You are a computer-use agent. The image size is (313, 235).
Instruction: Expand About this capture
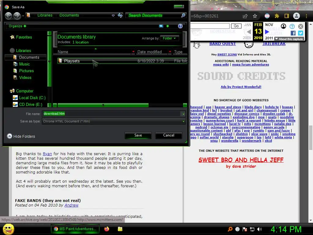click(289, 39)
